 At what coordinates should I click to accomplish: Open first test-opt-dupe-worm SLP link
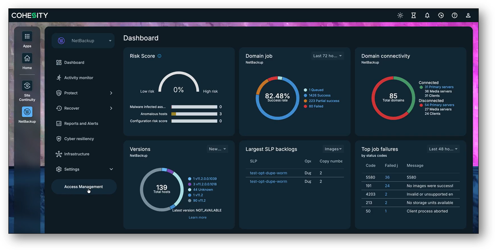pos(268,173)
